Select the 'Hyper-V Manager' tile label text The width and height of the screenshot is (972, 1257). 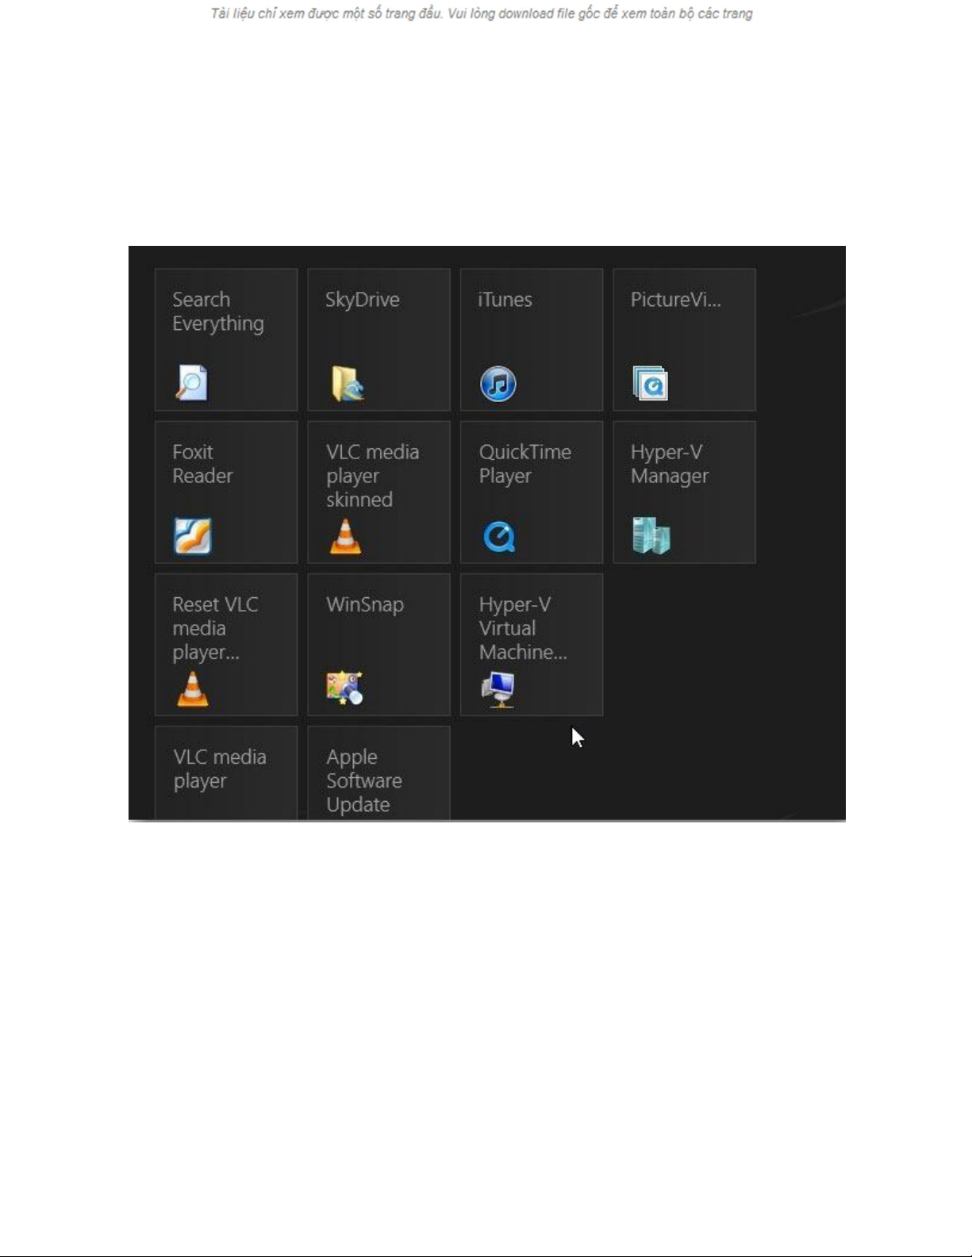pyautogui.click(x=669, y=464)
